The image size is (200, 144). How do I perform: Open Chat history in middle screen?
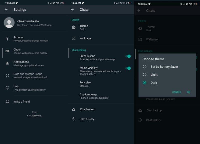[x=101, y=119]
